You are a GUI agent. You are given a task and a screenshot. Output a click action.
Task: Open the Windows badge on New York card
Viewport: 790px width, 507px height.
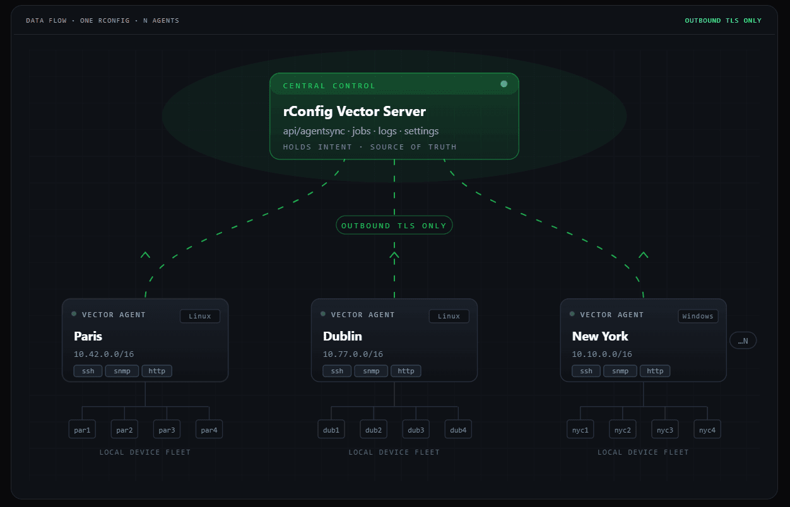[x=698, y=316]
